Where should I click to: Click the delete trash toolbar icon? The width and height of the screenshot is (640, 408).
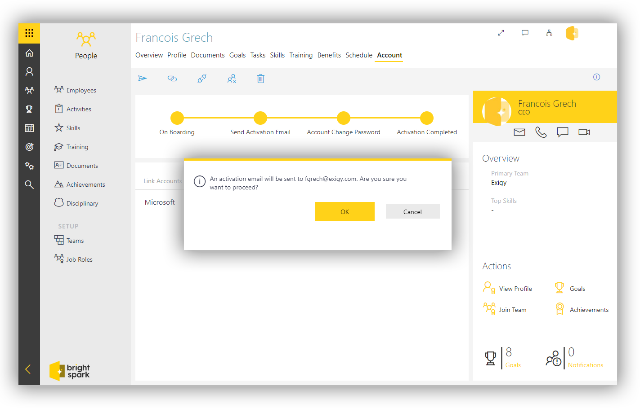261,79
